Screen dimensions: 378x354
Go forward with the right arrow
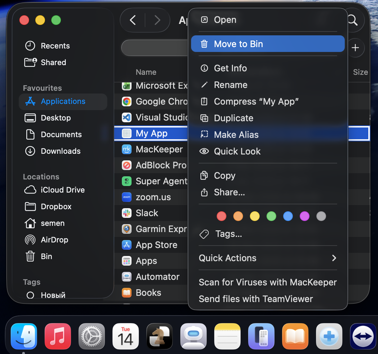click(x=157, y=20)
